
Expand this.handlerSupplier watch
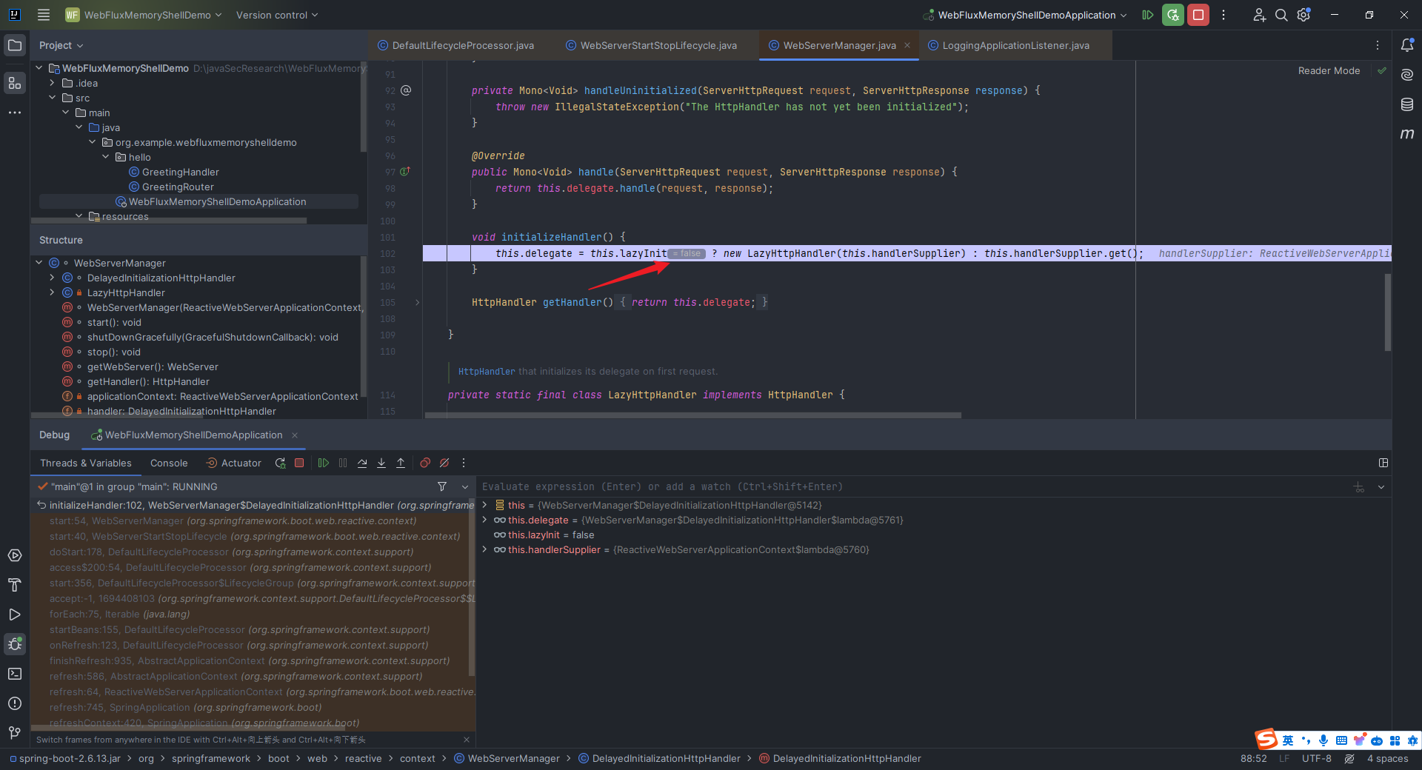coord(484,549)
